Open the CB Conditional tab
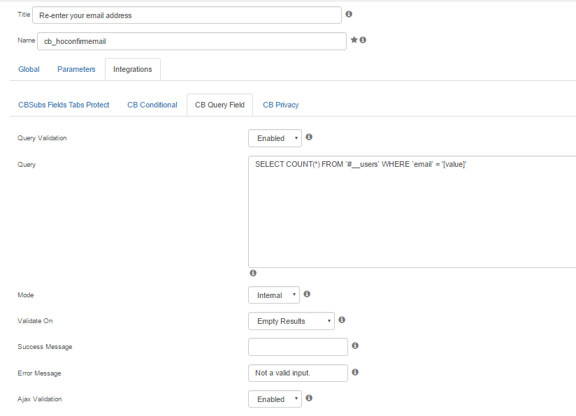This screenshot has height=416, width=576. 152,105
